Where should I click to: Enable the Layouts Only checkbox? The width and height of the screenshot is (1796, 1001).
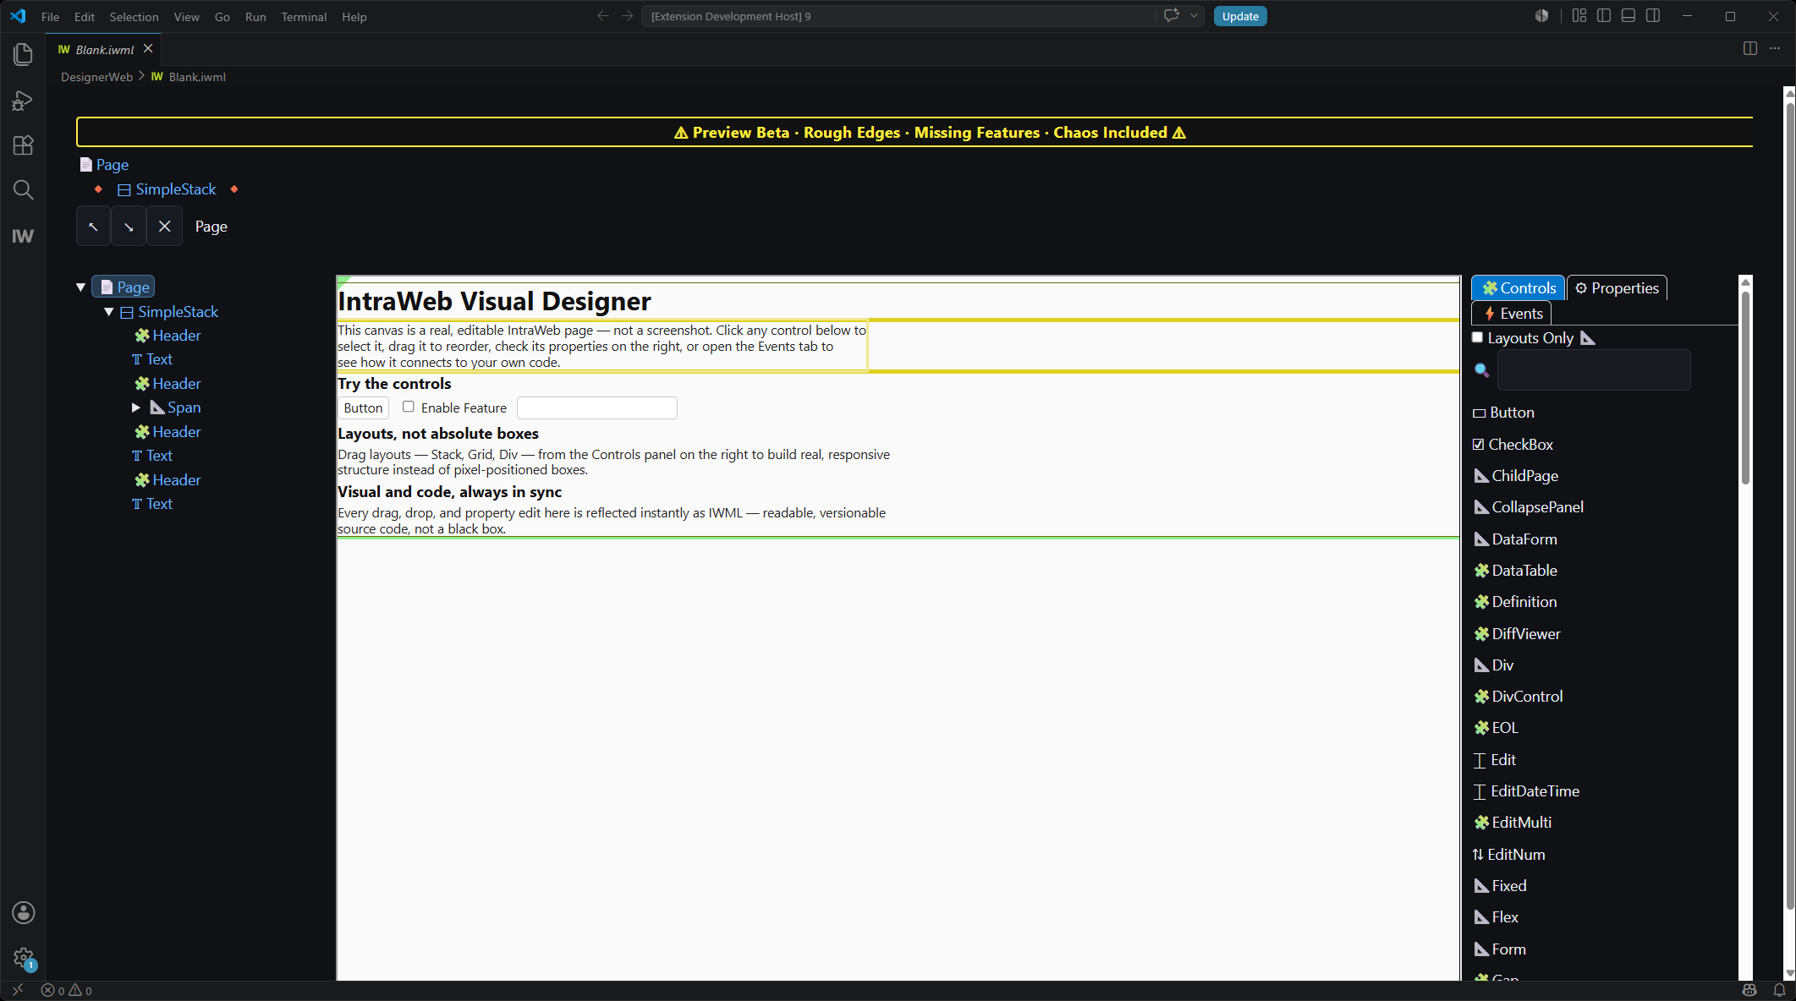click(x=1477, y=337)
